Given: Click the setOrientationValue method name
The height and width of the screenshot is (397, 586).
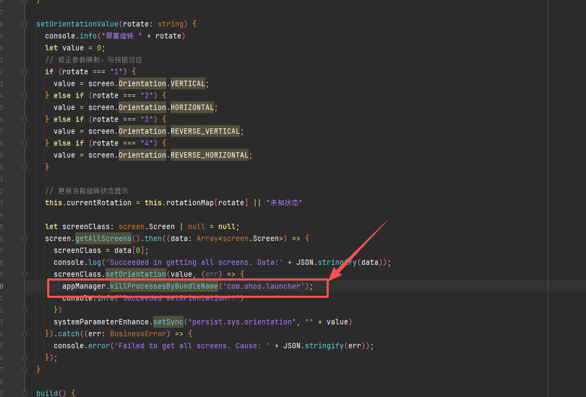Looking at the screenshot, I should 77,24.
